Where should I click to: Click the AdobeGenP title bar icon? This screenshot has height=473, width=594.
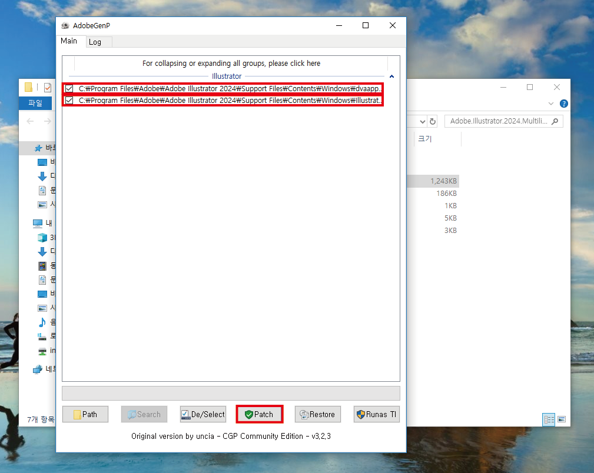click(x=65, y=26)
